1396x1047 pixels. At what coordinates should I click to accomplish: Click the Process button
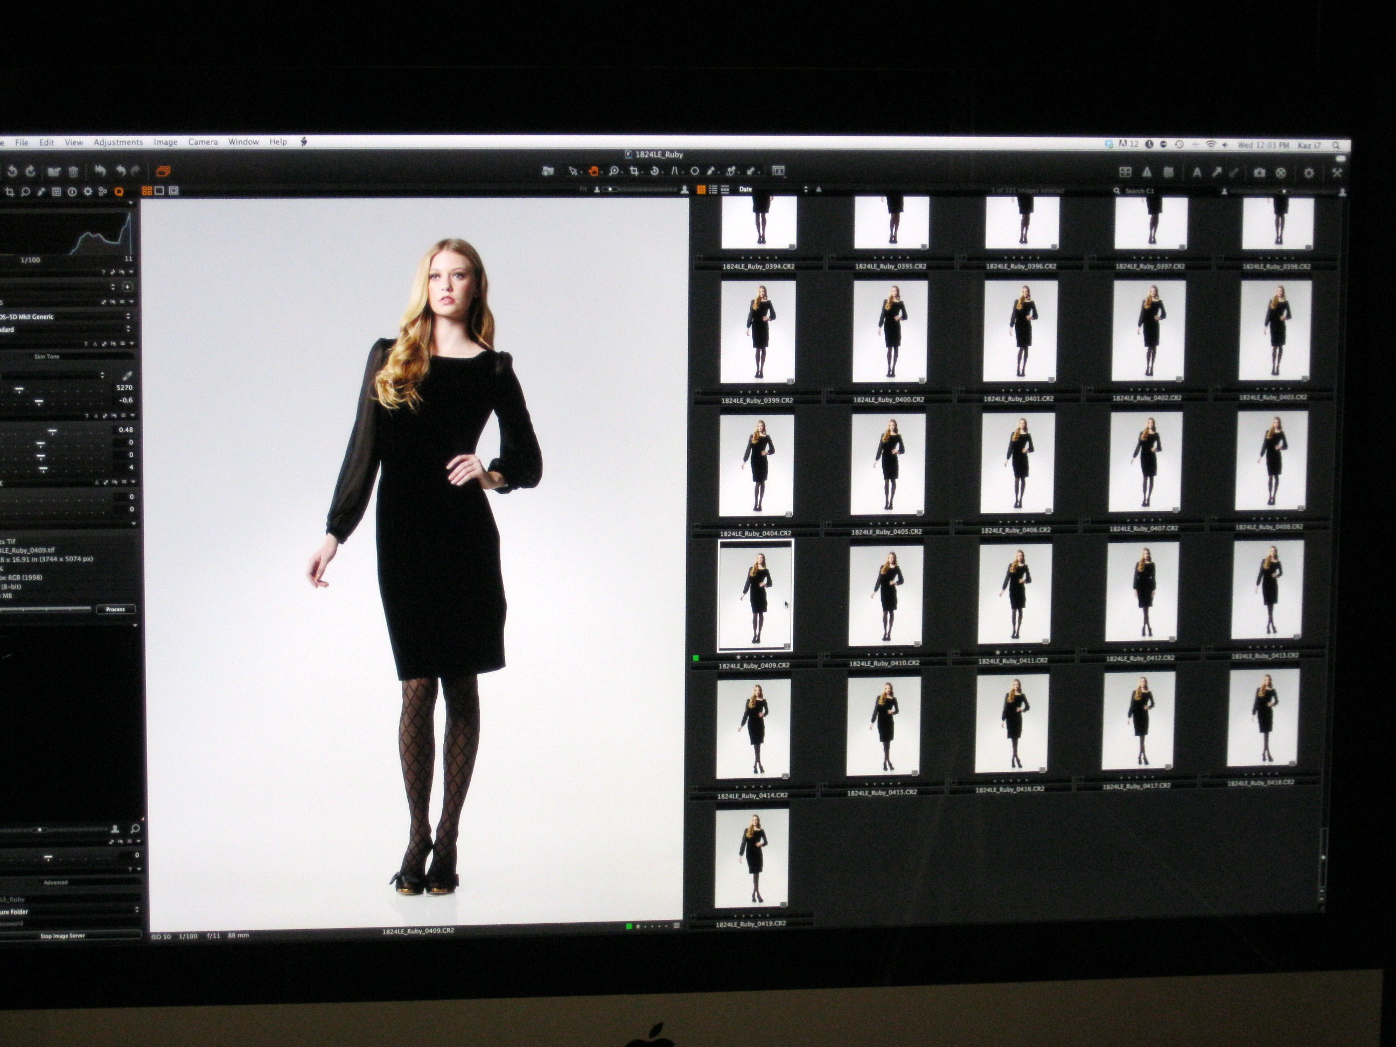pyautogui.click(x=115, y=609)
